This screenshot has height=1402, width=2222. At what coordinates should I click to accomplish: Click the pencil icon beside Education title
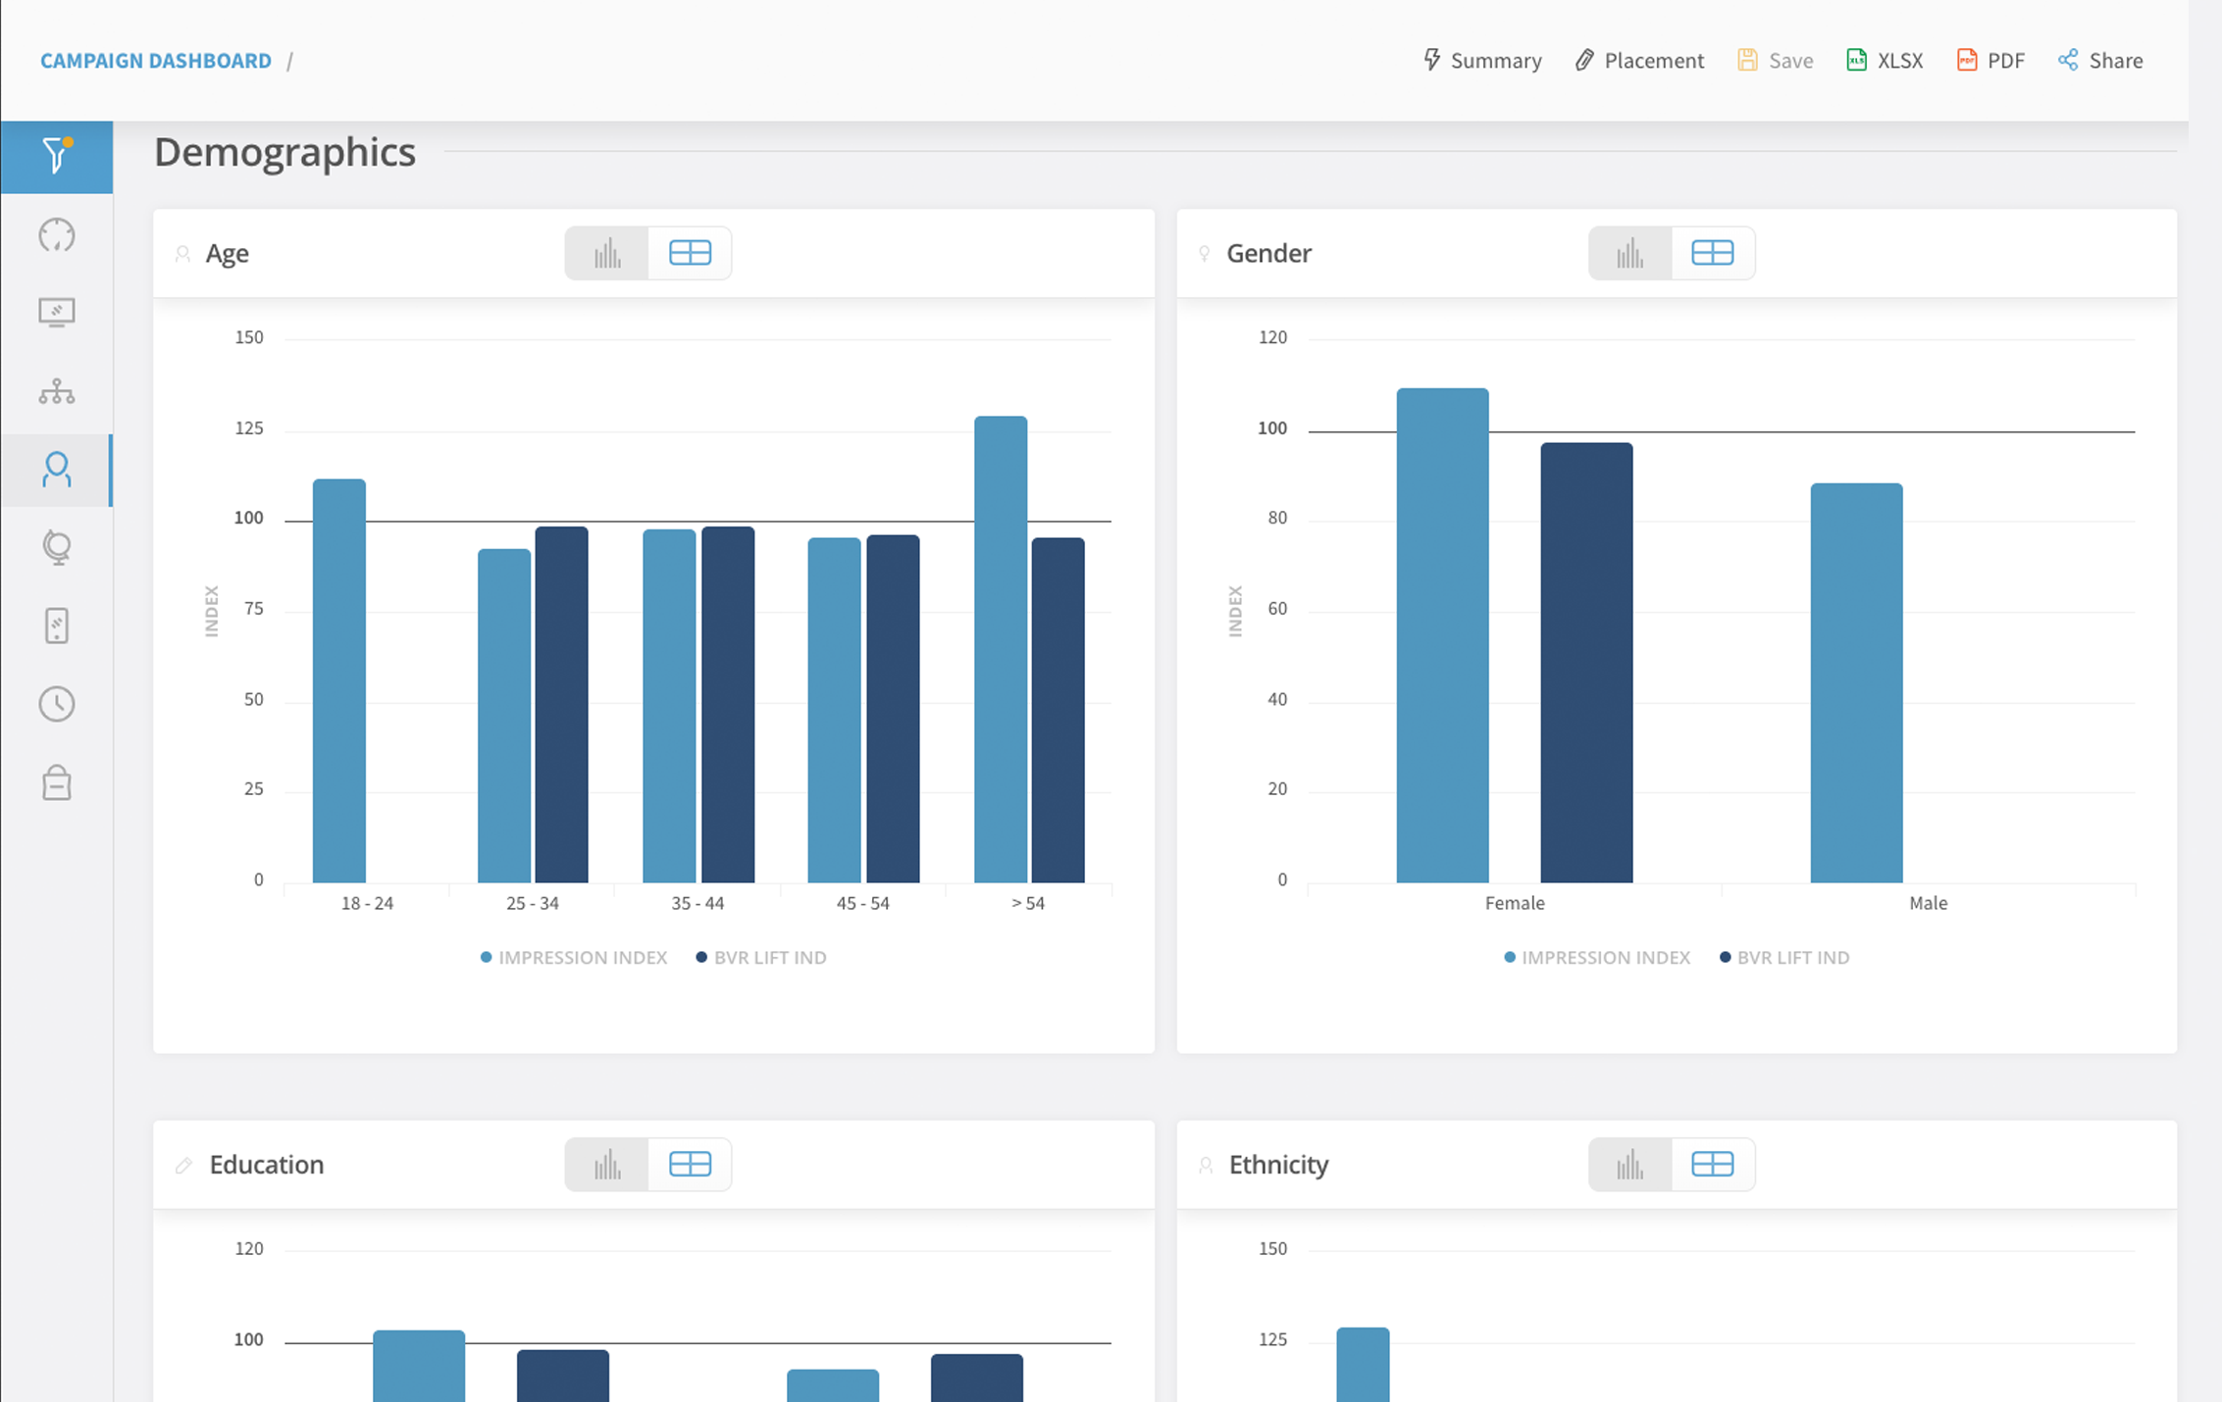click(183, 1165)
